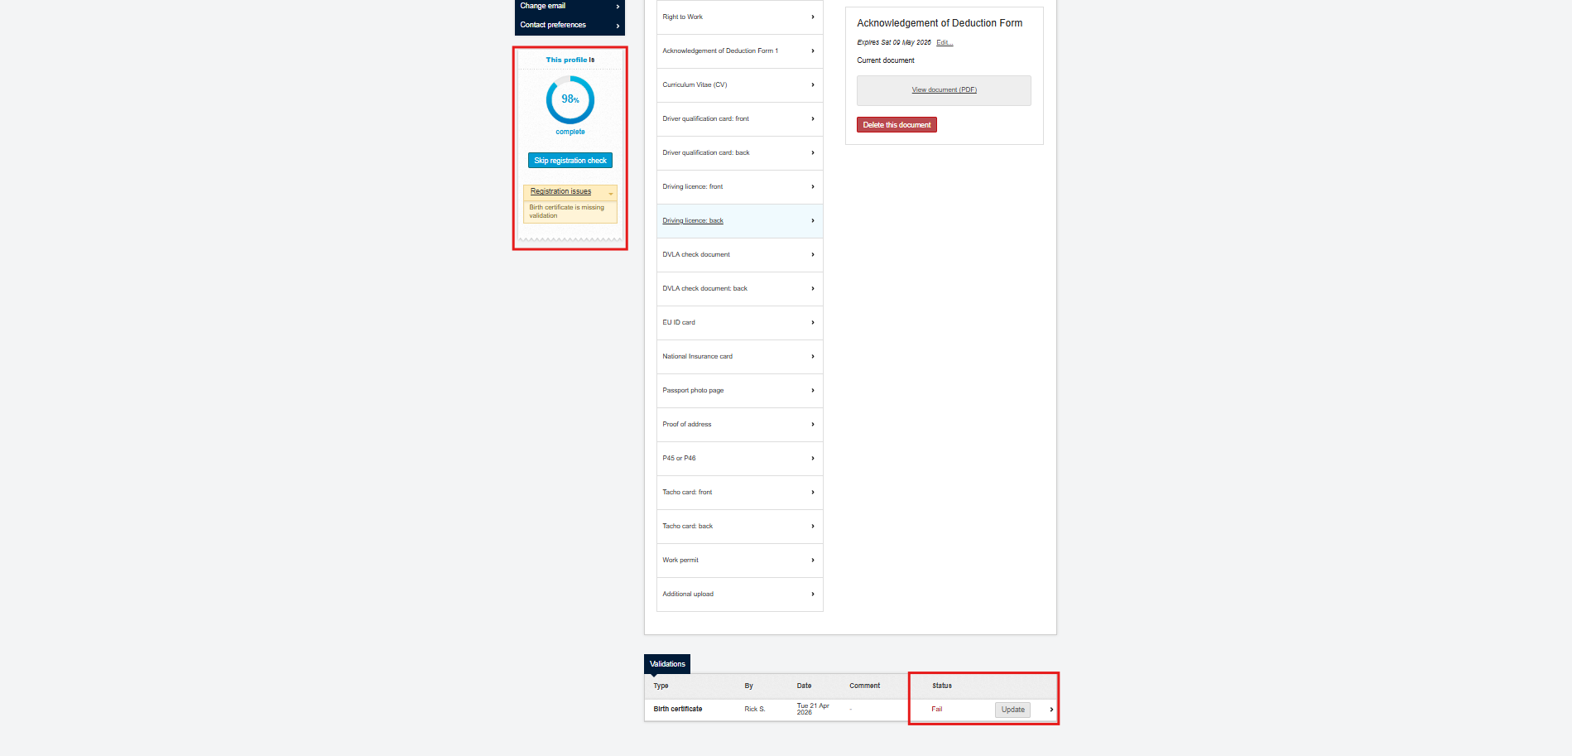This screenshot has height=756, width=1572.
Task: Expand the Passport photo page entry
Action: click(738, 390)
